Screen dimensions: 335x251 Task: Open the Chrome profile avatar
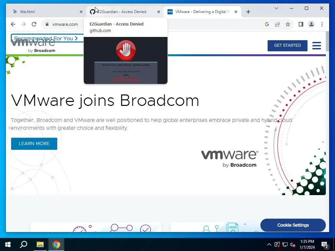coord(311,24)
